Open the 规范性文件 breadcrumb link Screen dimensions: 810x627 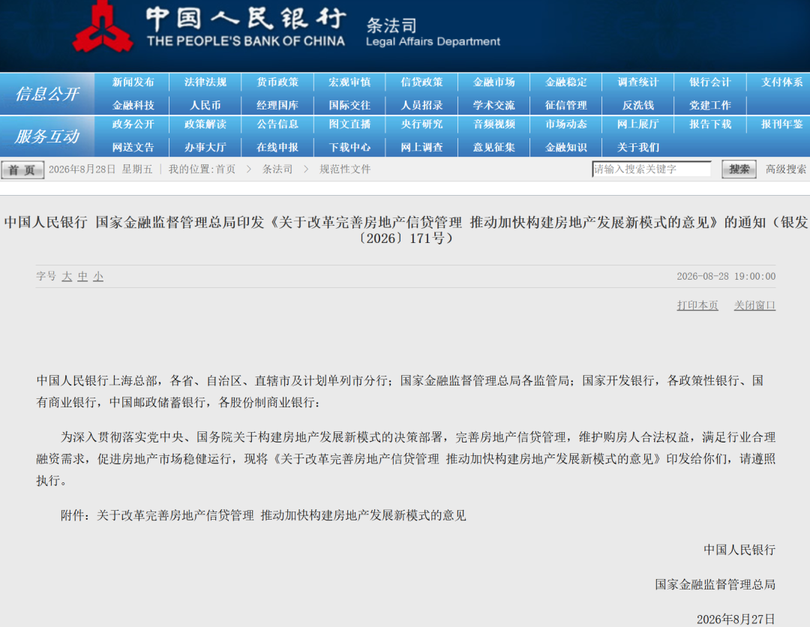pos(345,169)
